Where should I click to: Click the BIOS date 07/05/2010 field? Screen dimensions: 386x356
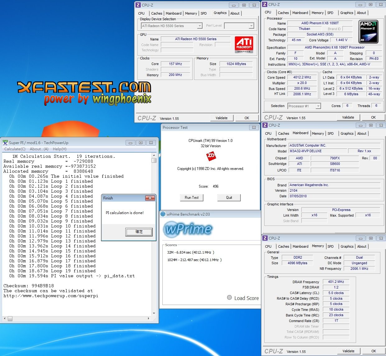point(334,196)
